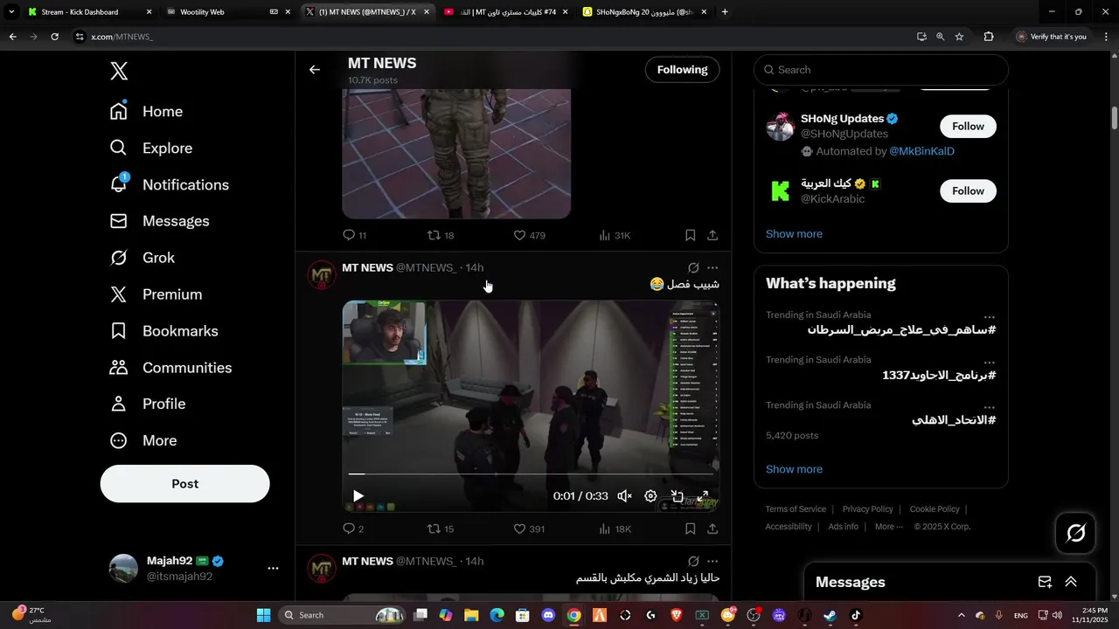Screen dimensions: 1119x629
Task: Open Majah92 account options menu
Action: pos(273,569)
